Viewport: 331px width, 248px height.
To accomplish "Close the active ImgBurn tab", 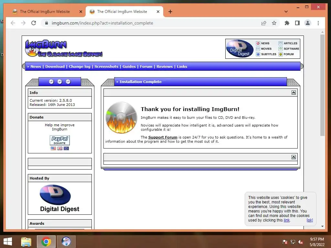I will point(158,12).
